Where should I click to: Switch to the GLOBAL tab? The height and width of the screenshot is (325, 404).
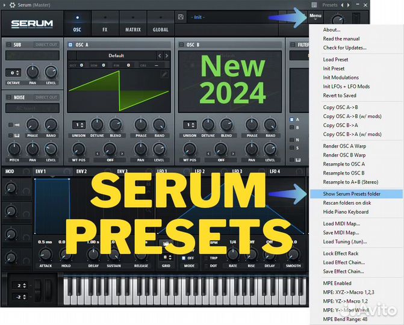(x=161, y=23)
